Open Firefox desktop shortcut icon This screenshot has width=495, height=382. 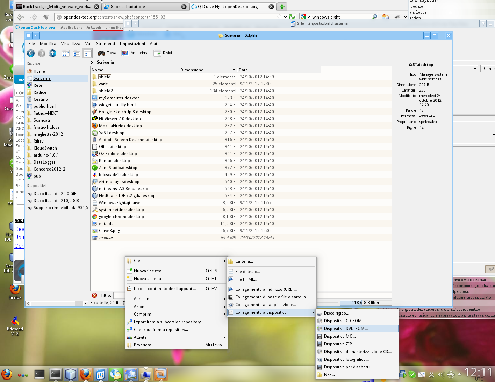15,291
